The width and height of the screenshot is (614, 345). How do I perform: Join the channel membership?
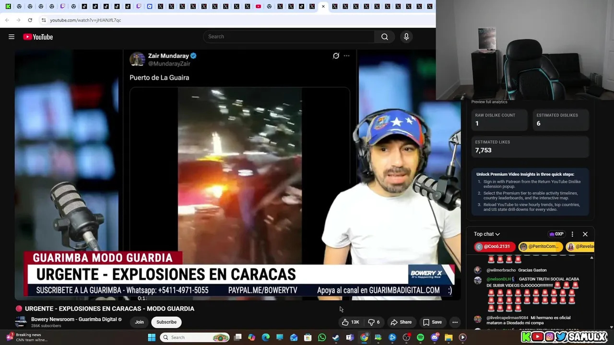click(139, 322)
